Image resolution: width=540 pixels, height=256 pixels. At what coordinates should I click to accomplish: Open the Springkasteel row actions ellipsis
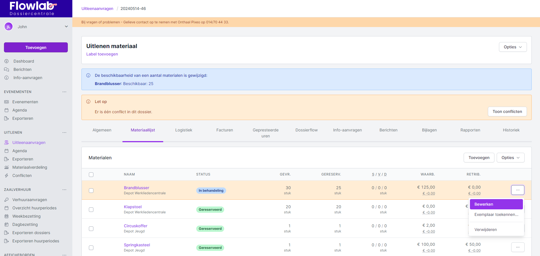point(517,247)
